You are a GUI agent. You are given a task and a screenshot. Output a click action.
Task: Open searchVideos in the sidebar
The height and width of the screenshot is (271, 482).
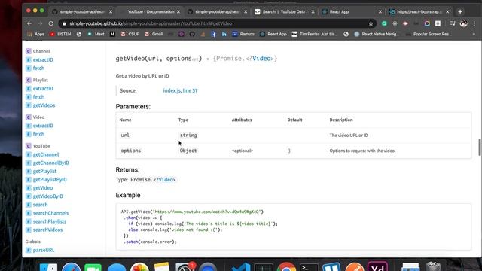(47, 230)
